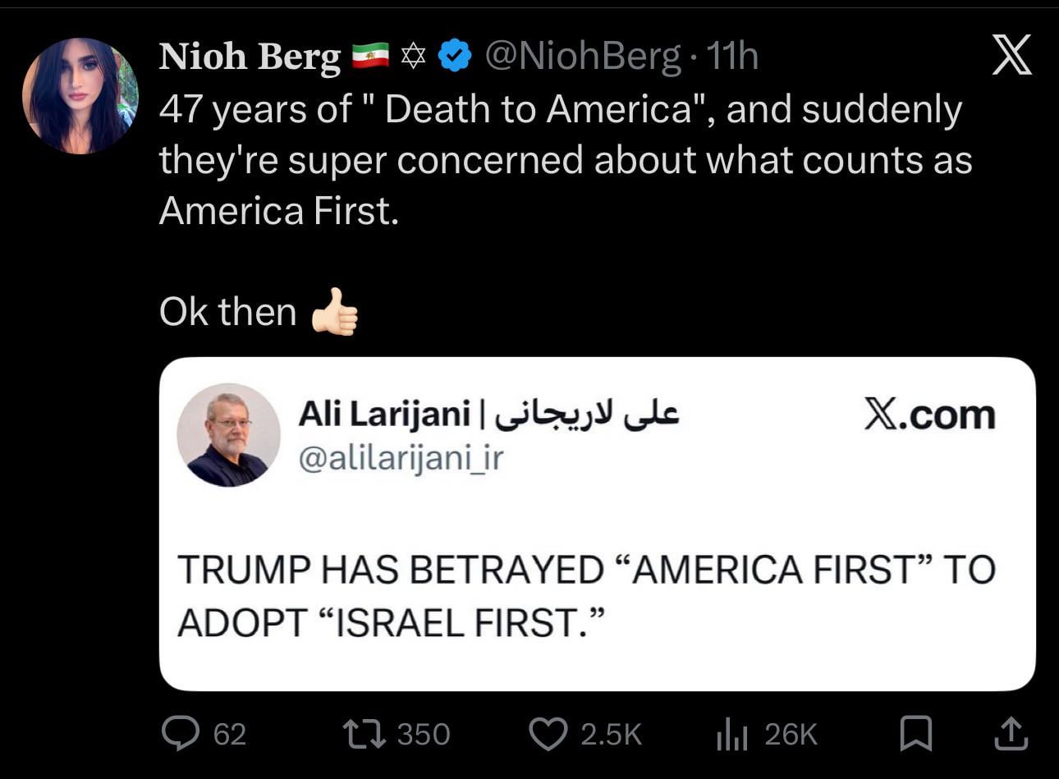Viewport: 1059px width, 779px height.
Task: Click the X logo in top corner
Action: pos(1011,57)
